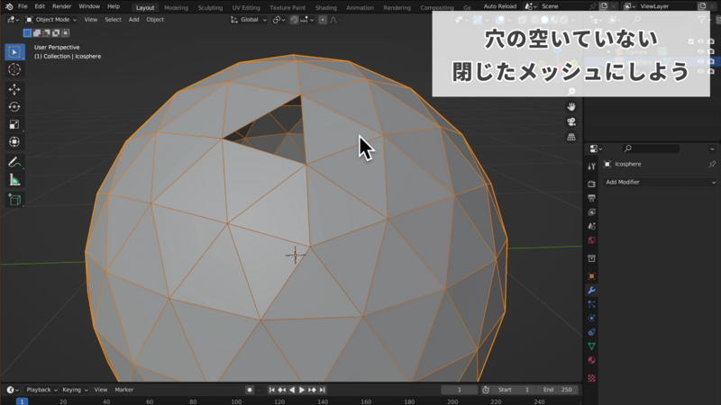The image size is (721, 405).
Task: Open the File menu
Action: tap(23, 6)
